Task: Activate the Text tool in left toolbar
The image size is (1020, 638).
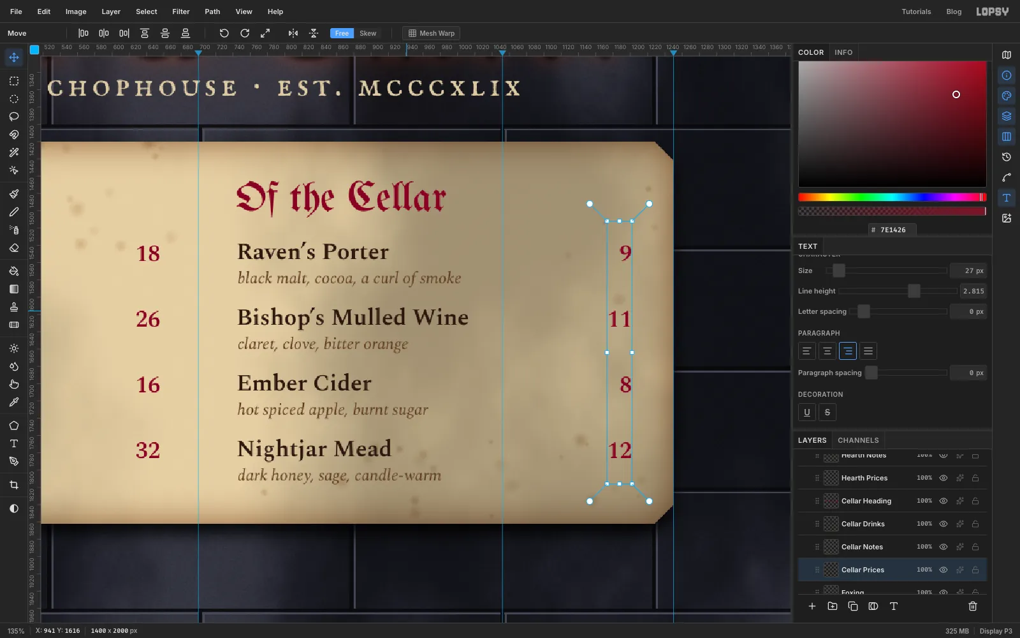Action: 14,443
